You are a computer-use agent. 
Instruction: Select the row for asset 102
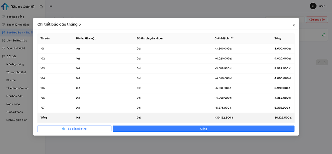point(166,59)
